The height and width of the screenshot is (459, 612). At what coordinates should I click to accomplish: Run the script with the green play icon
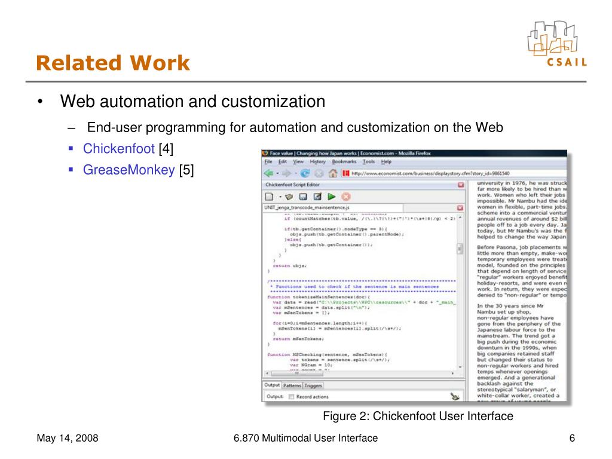pos(331,197)
